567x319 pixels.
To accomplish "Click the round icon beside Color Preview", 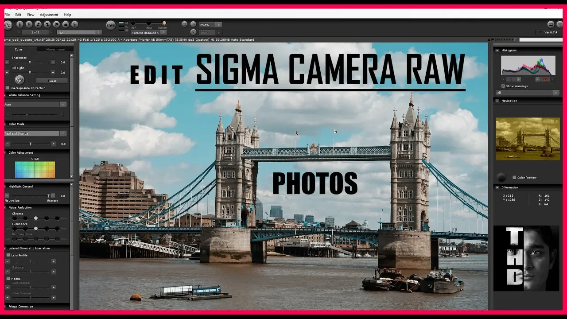I will pos(501,177).
